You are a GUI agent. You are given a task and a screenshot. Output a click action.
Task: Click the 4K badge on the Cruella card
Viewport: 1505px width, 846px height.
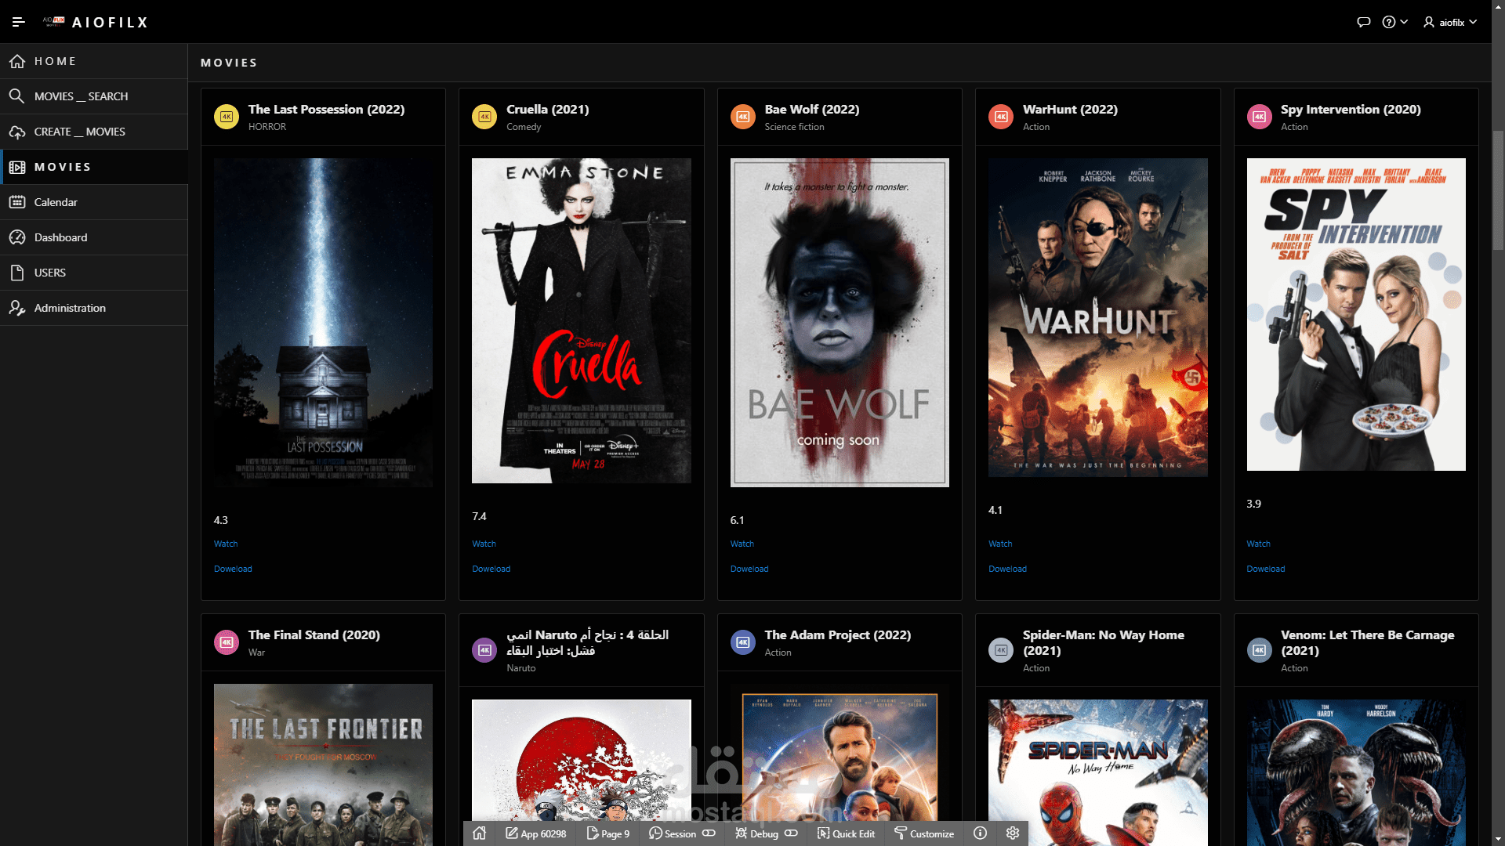pyautogui.click(x=484, y=116)
